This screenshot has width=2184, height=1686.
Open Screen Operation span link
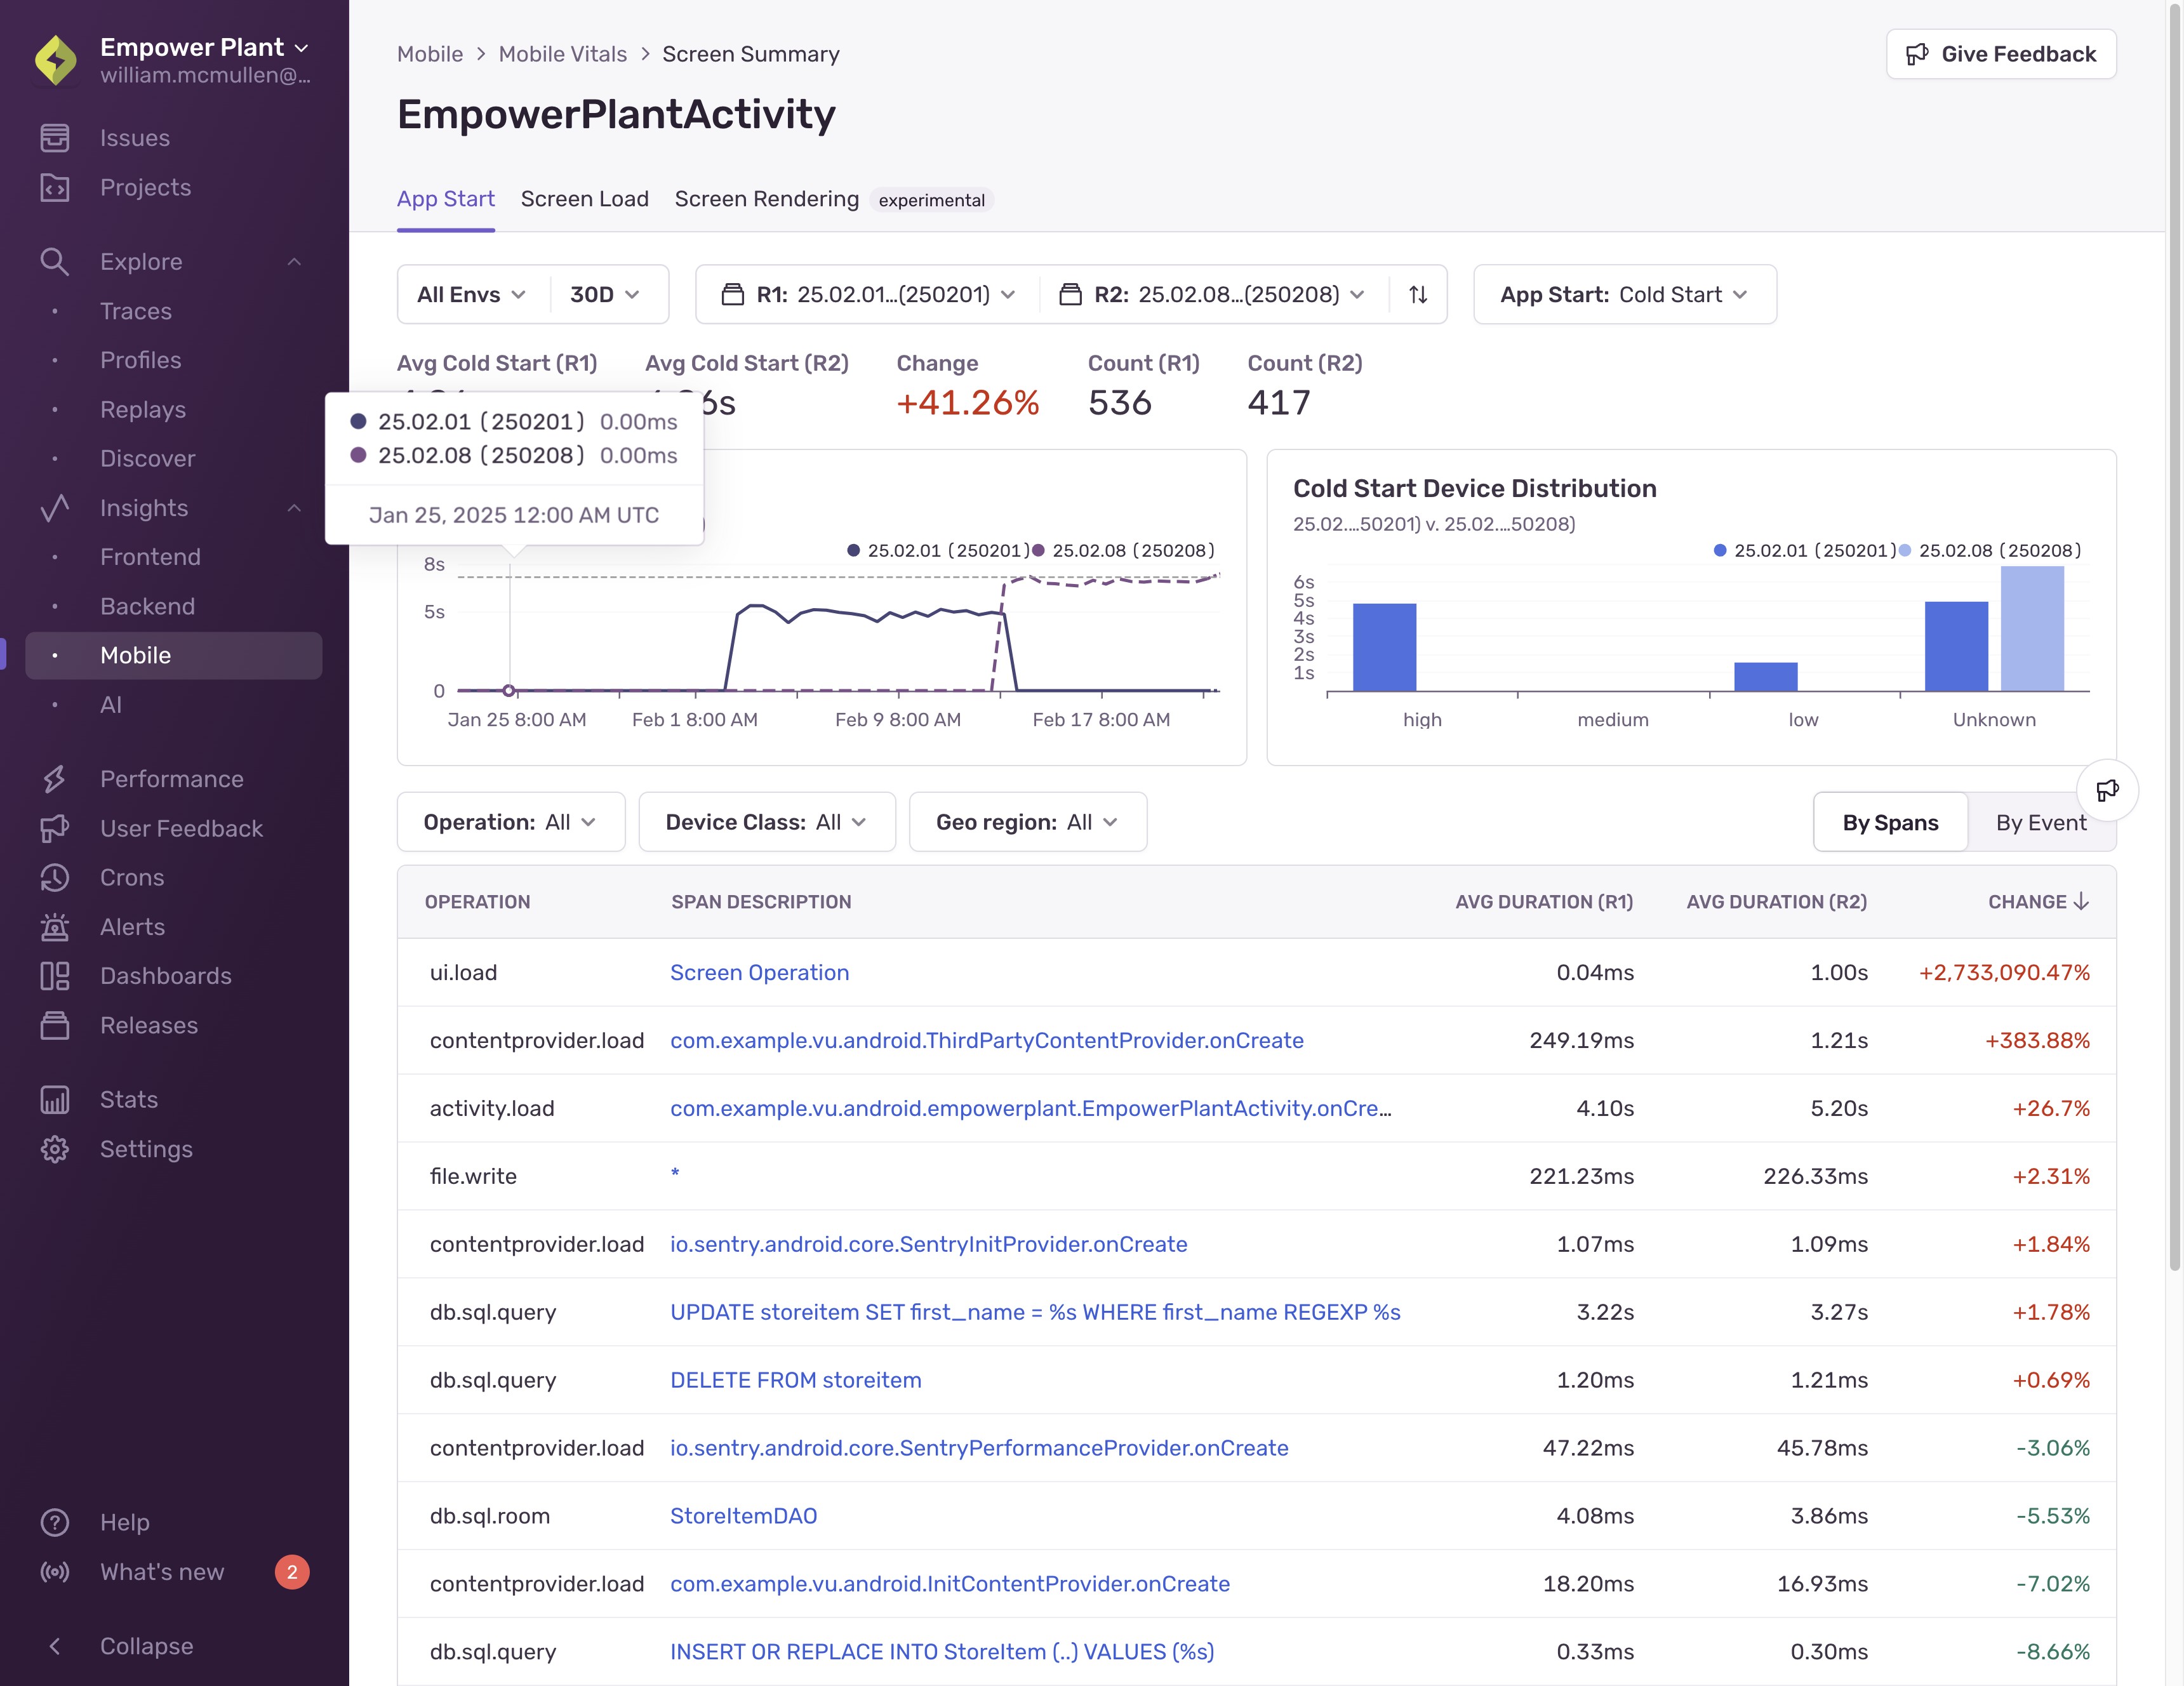coord(759,972)
